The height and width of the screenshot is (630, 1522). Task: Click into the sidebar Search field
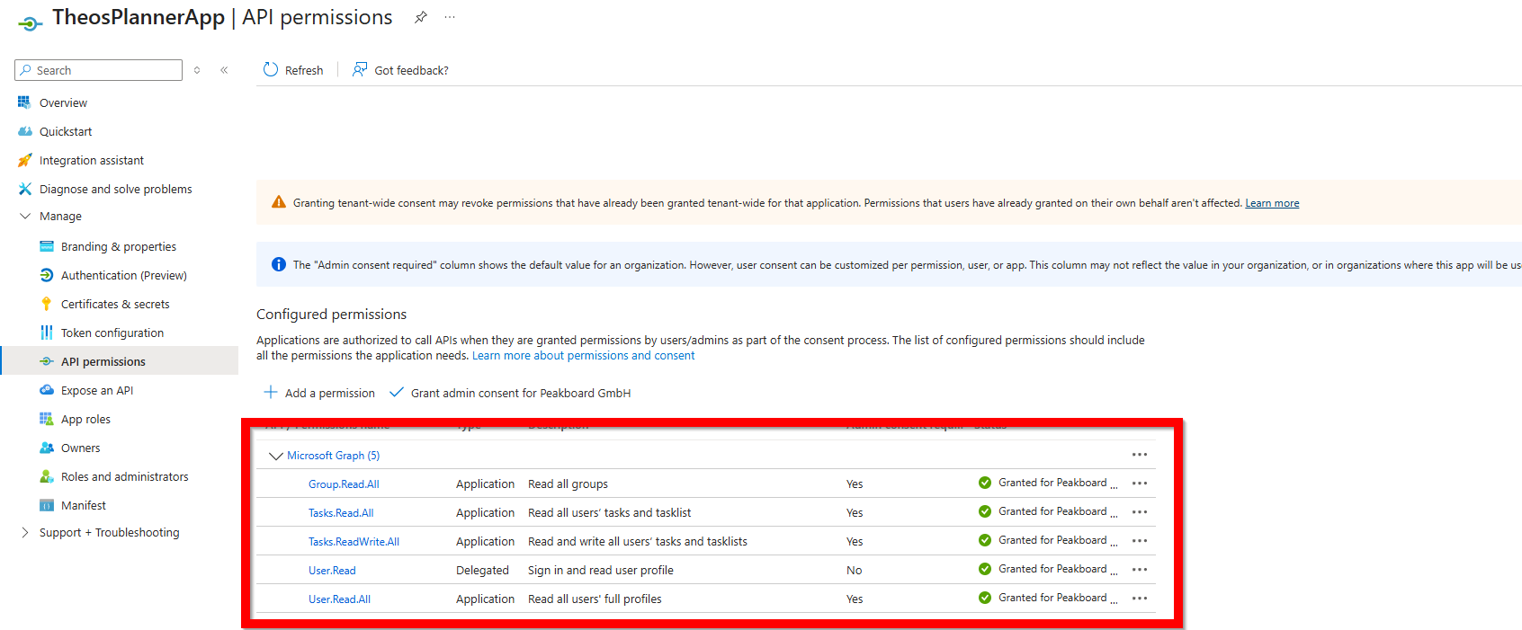click(99, 70)
